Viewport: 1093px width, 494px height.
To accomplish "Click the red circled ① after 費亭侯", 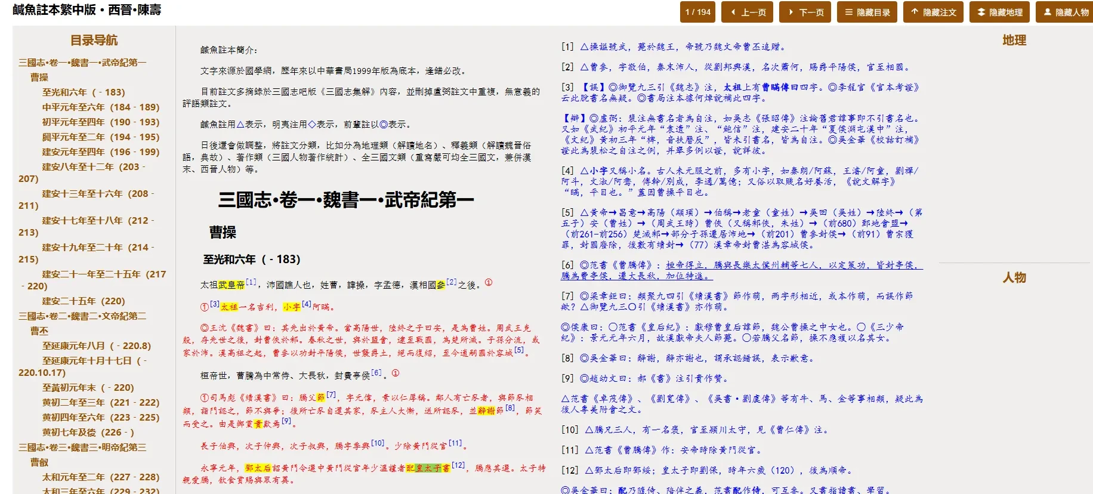I will (395, 373).
